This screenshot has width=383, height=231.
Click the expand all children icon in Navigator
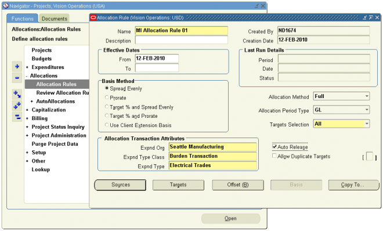coord(17,94)
